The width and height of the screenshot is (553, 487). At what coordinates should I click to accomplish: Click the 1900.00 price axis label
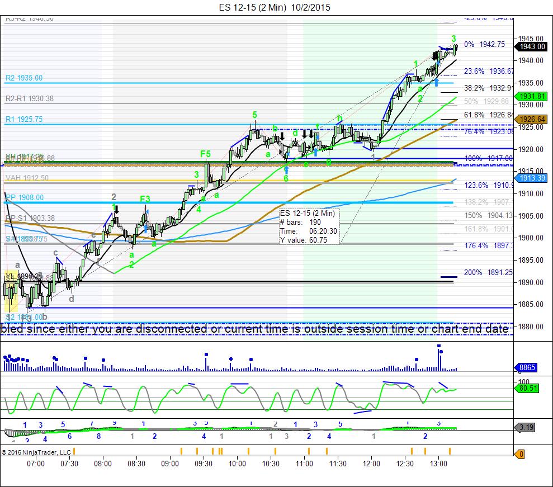tap(531, 238)
